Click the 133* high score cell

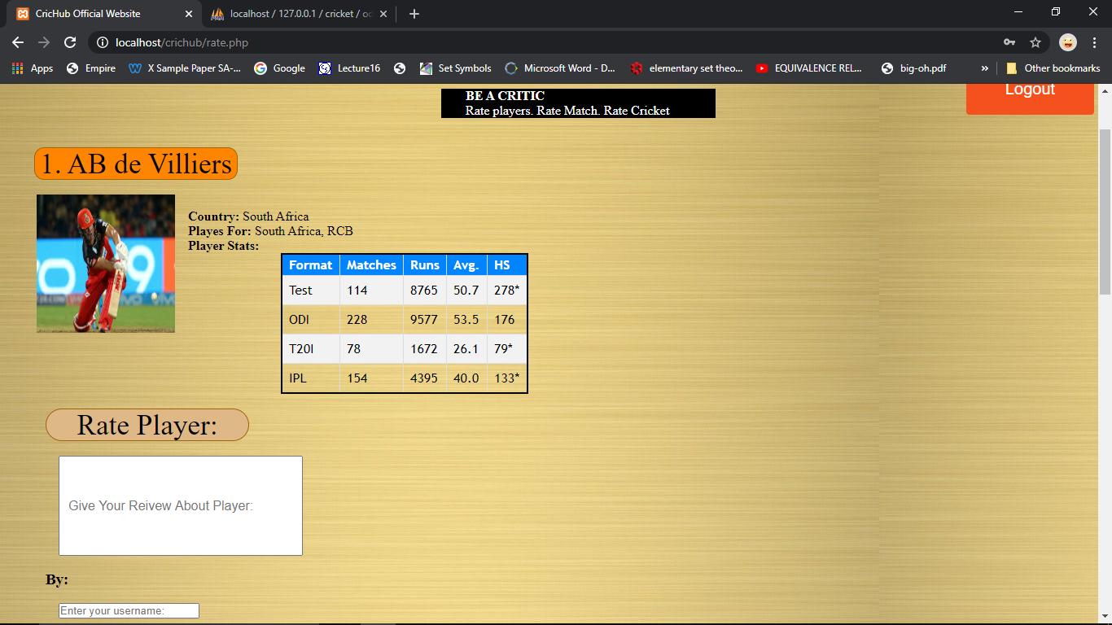[507, 378]
